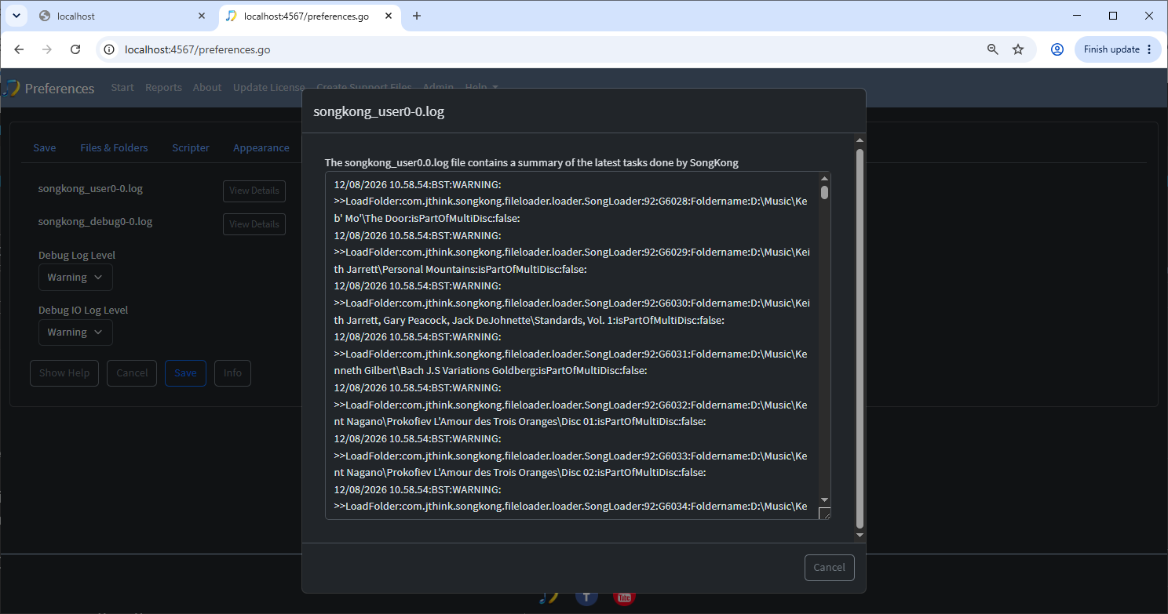The height and width of the screenshot is (614, 1168).
Task: Click the SongKong logo next to Preferences
Action: pos(9,88)
